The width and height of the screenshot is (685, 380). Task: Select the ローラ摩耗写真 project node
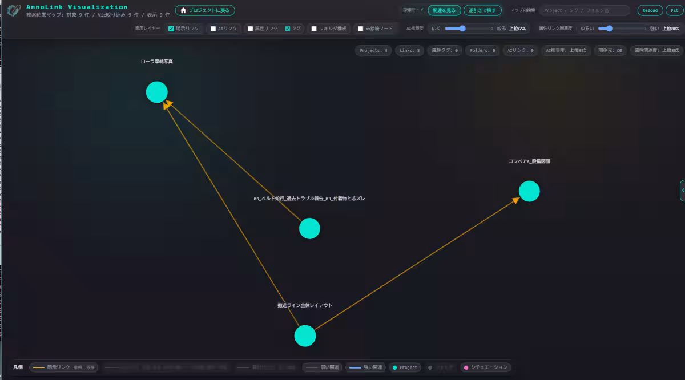(x=156, y=92)
